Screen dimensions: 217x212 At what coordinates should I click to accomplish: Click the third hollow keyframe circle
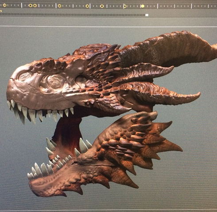(35, 6)
